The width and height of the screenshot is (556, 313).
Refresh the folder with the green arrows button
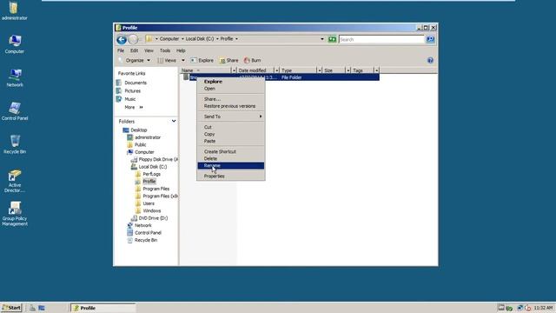click(332, 39)
